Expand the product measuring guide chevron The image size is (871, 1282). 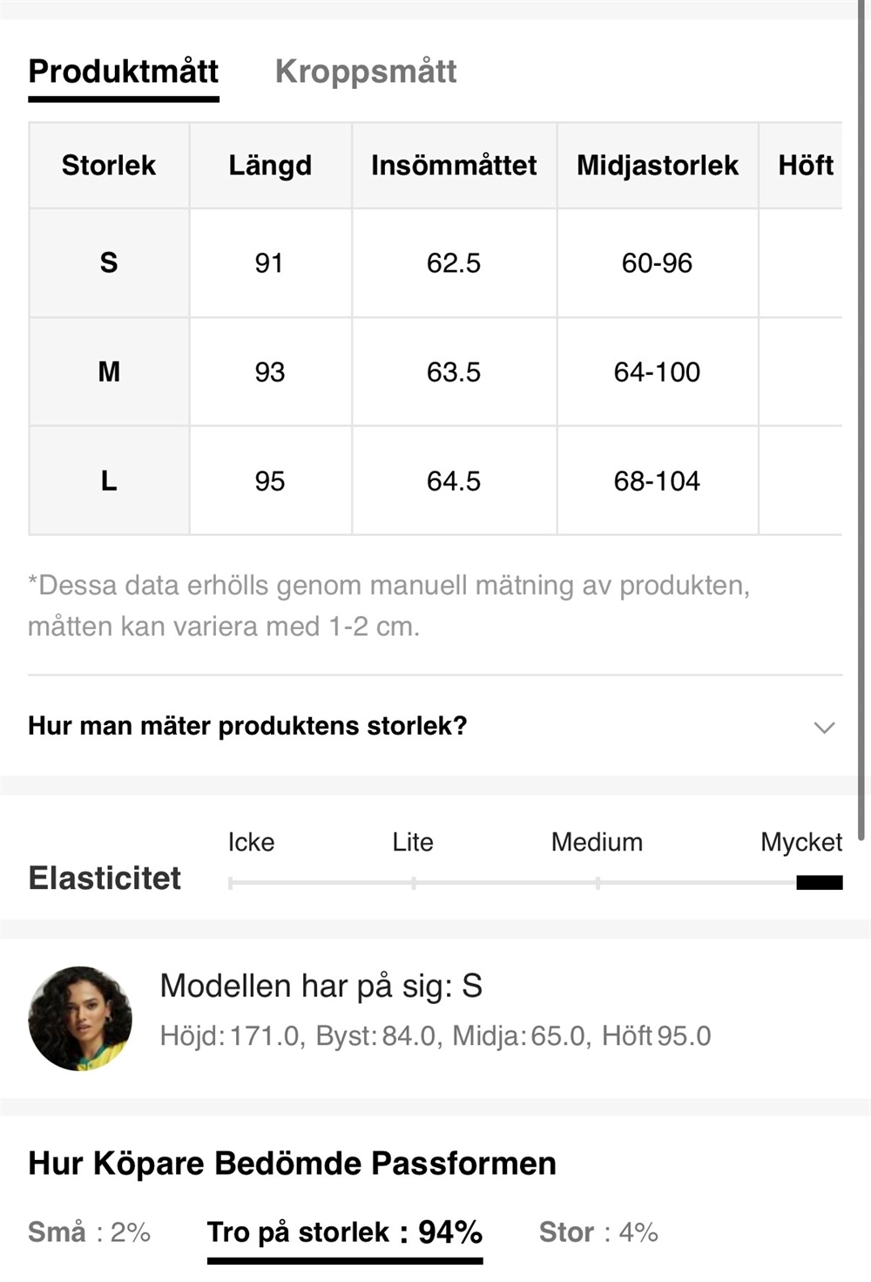[824, 727]
